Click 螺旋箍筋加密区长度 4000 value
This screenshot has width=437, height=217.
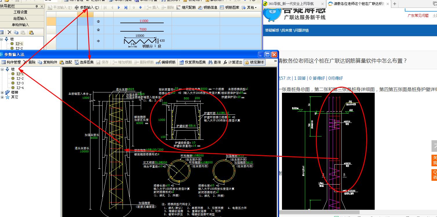(x=140, y=123)
